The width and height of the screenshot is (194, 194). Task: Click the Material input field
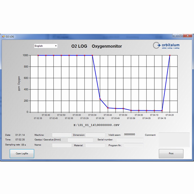[x=95, y=145]
